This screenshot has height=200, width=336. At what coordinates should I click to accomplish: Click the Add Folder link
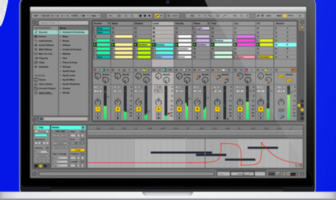coord(46,93)
